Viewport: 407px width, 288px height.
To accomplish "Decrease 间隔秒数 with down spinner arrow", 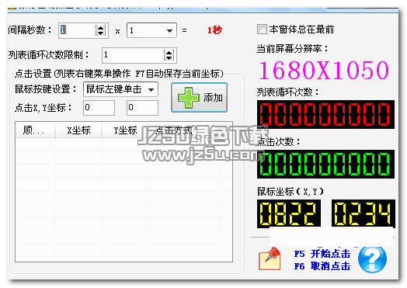I will click(x=100, y=33).
